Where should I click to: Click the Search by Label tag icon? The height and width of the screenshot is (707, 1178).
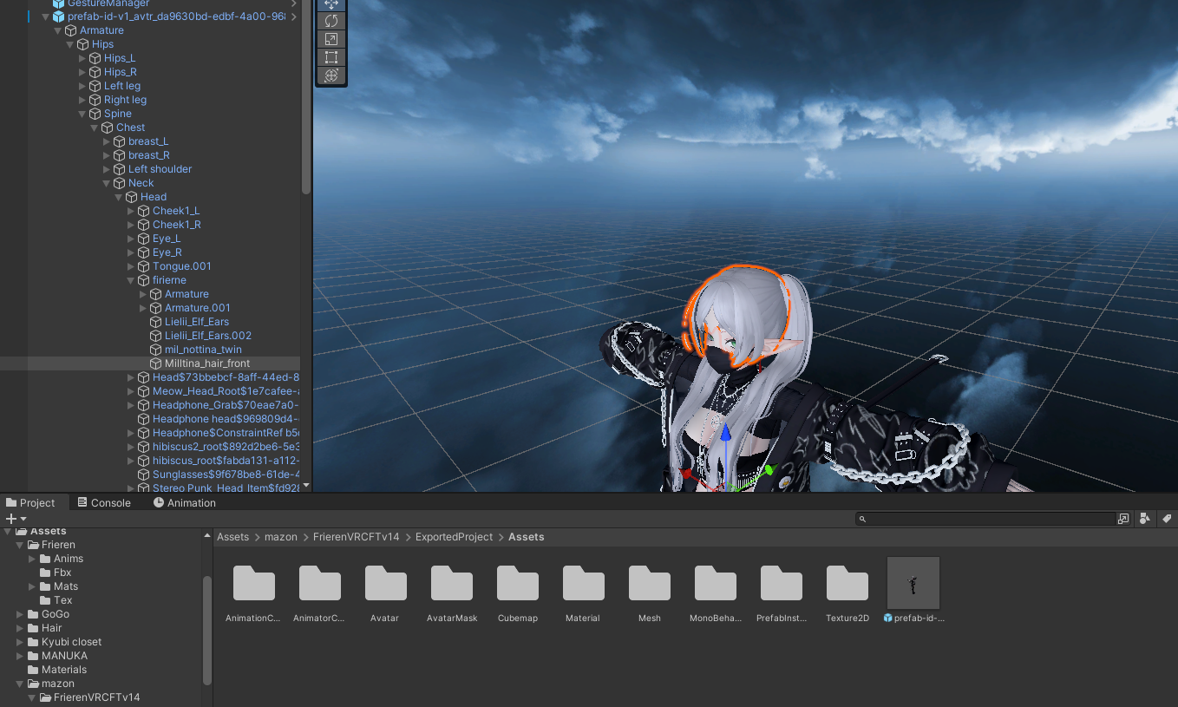coord(1167,518)
